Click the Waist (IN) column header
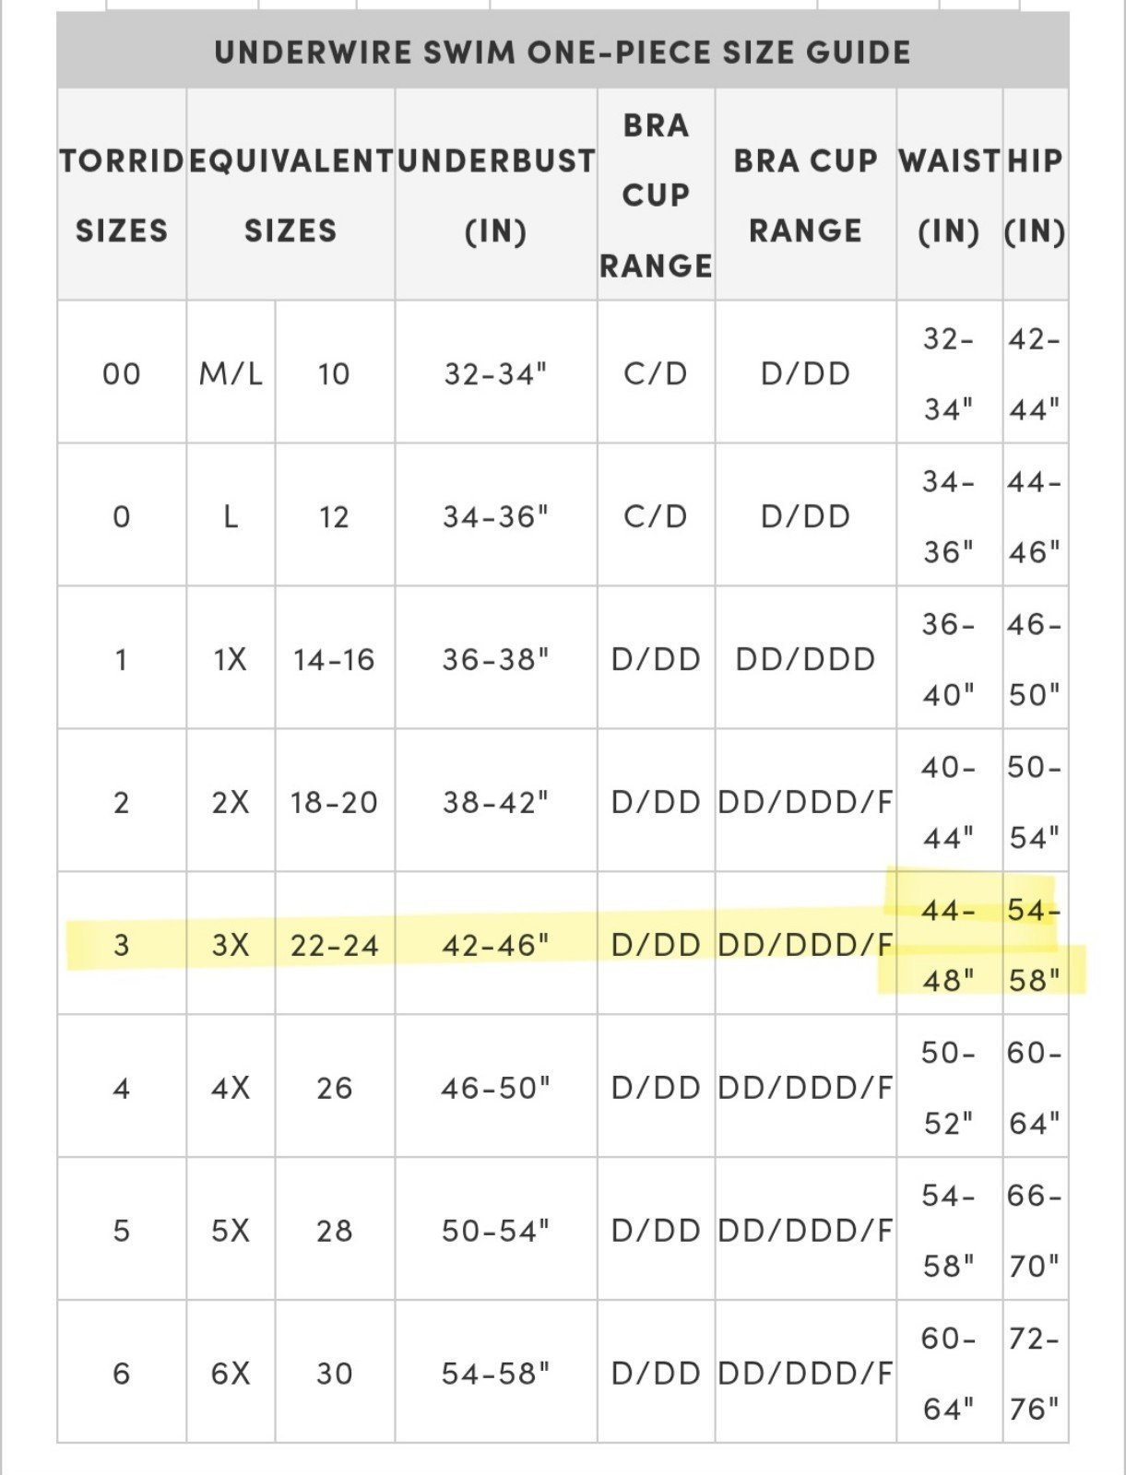The width and height of the screenshot is (1126, 1475). click(950, 195)
